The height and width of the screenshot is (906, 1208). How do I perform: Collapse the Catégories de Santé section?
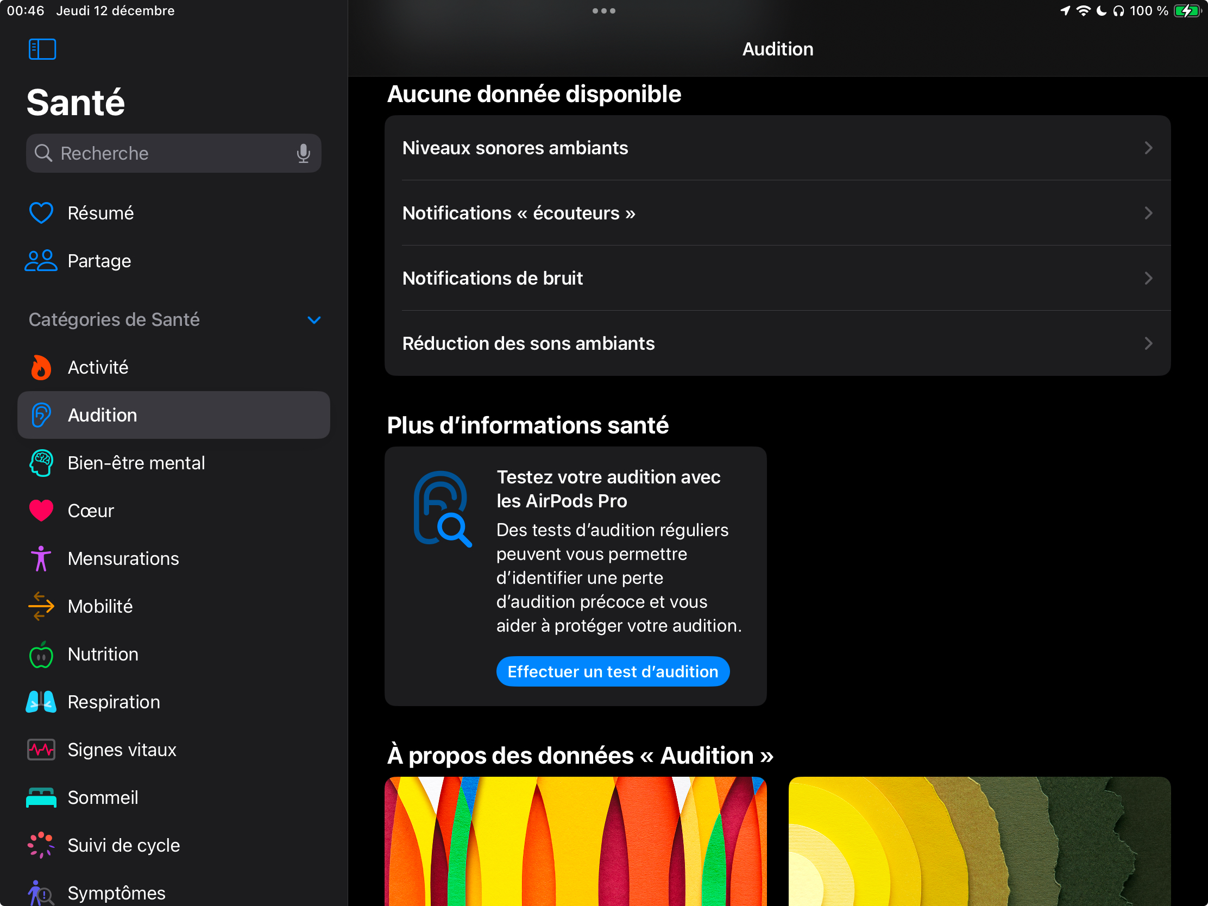pyautogui.click(x=314, y=320)
